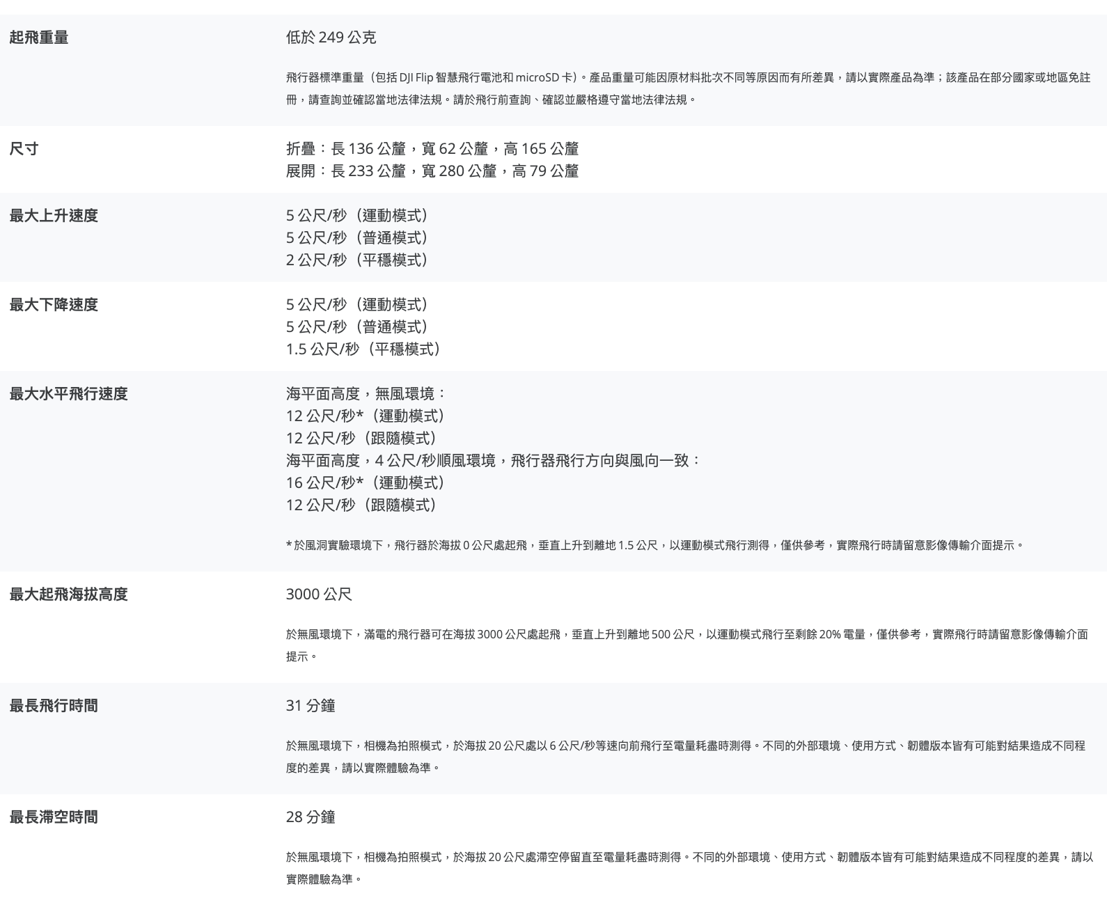Select the folded dimensions line starting with 折疊
Image resolution: width=1107 pixels, height=898 pixels.
[432, 149]
